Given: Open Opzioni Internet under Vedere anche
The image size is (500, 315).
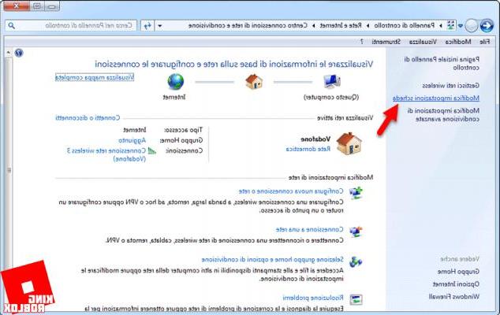Looking at the screenshot, I should [x=456, y=284].
